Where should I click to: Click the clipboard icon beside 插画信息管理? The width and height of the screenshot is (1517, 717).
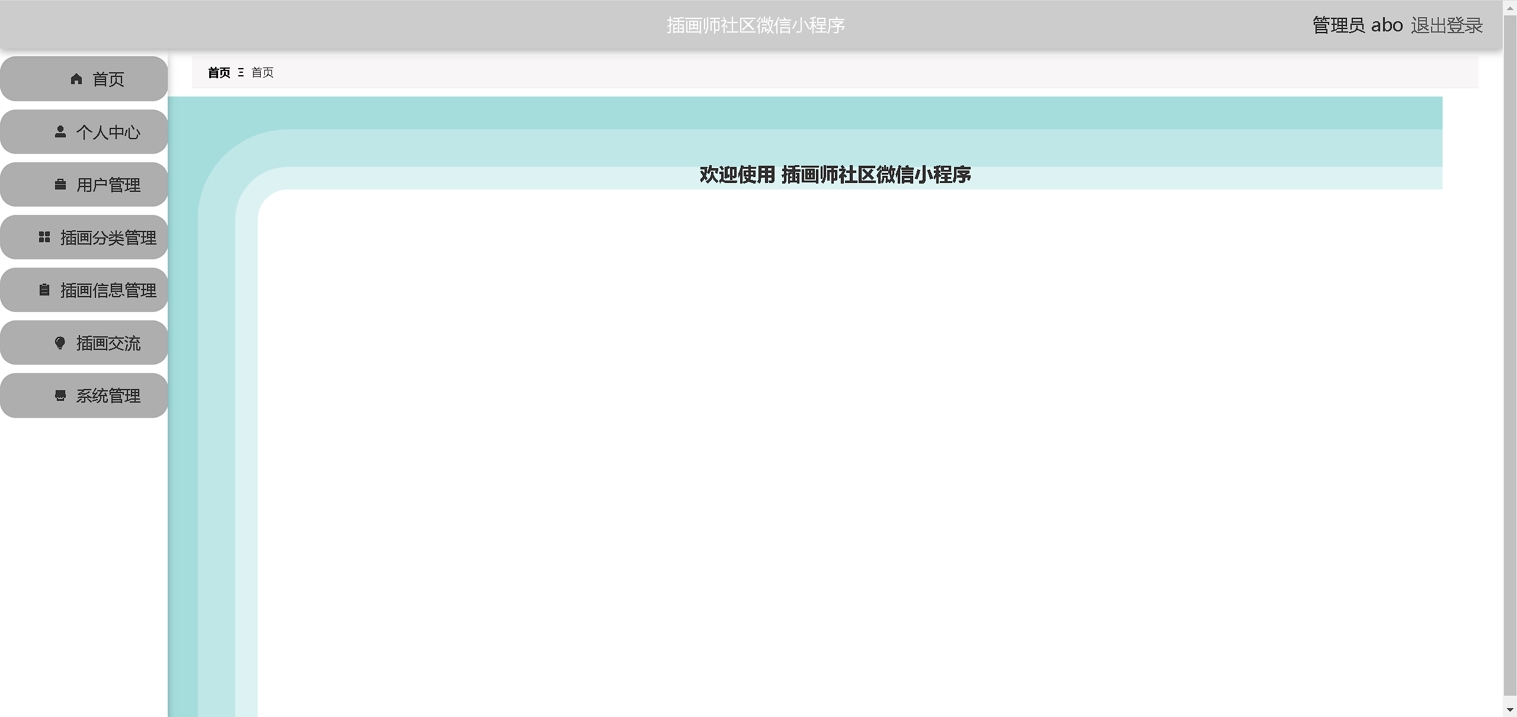point(44,290)
